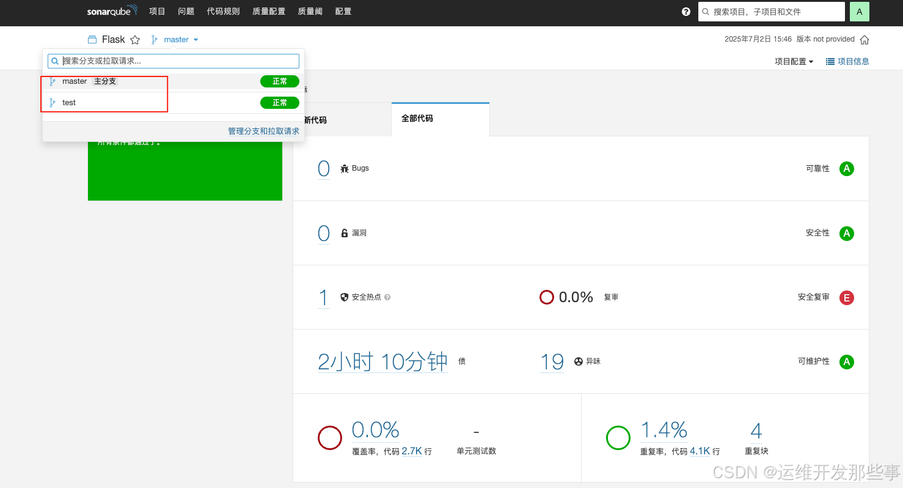Click the 1.4% duplication value

click(664, 430)
